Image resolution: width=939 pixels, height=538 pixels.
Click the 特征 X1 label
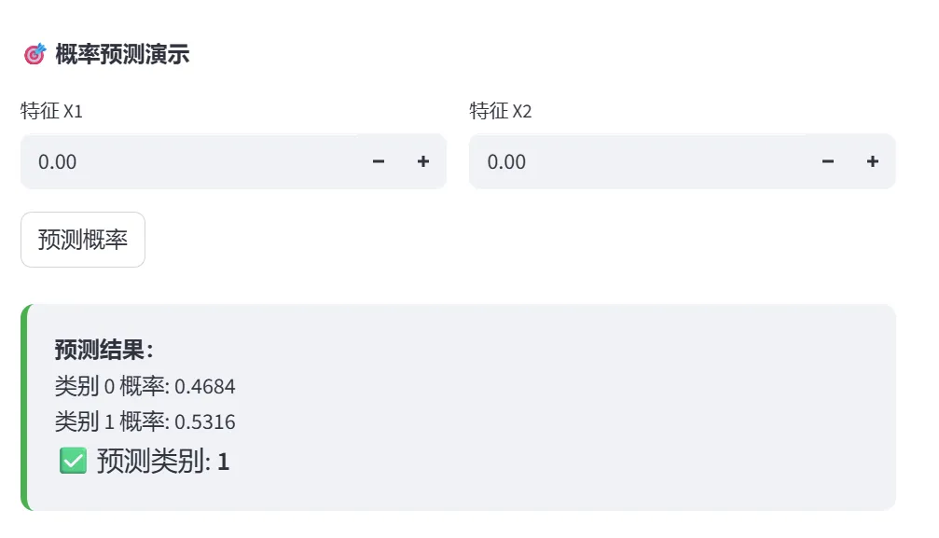click(x=52, y=112)
